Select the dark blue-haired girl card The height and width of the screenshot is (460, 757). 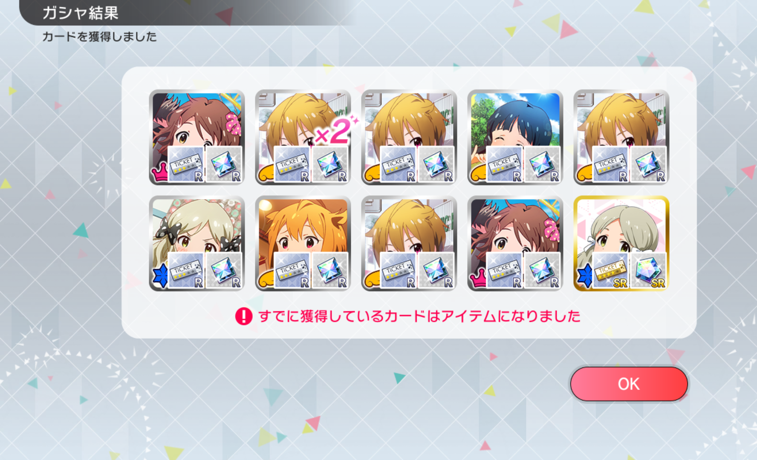click(x=515, y=137)
